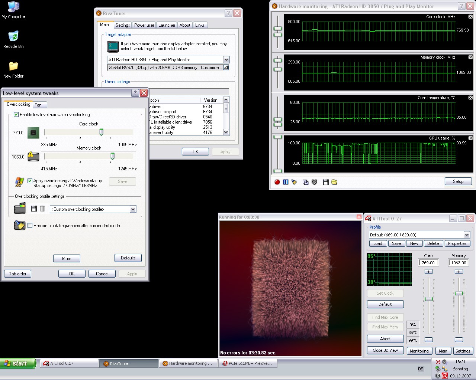Click the yellow folder icon in monitoring toolbar

[x=334, y=182]
